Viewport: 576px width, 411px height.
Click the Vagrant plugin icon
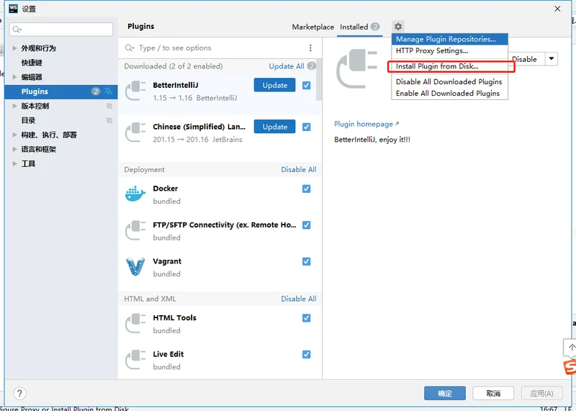click(x=135, y=267)
